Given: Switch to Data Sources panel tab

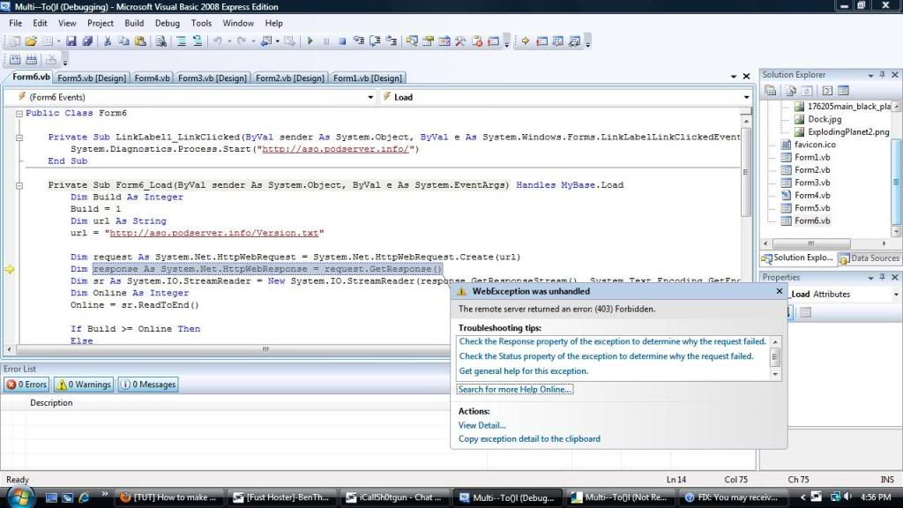Looking at the screenshot, I should click(869, 258).
